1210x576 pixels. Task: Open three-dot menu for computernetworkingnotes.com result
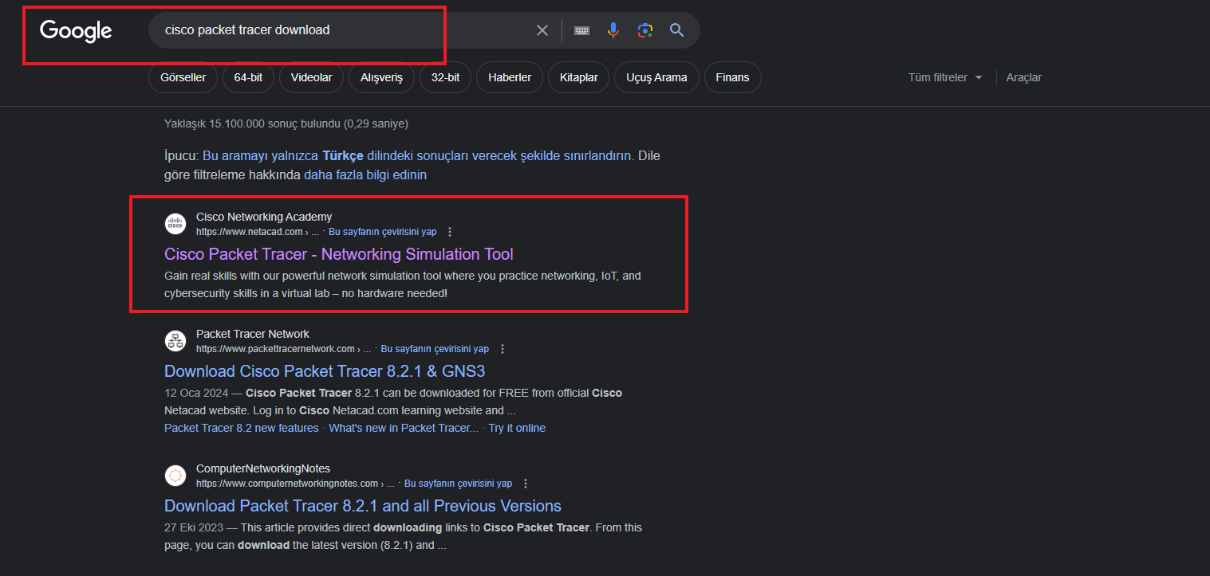tap(526, 484)
